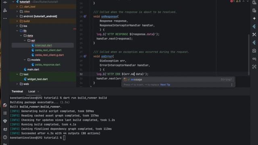Open the Commit tool window icon
The height and width of the screenshot is (145, 258).
coord(5,2)
